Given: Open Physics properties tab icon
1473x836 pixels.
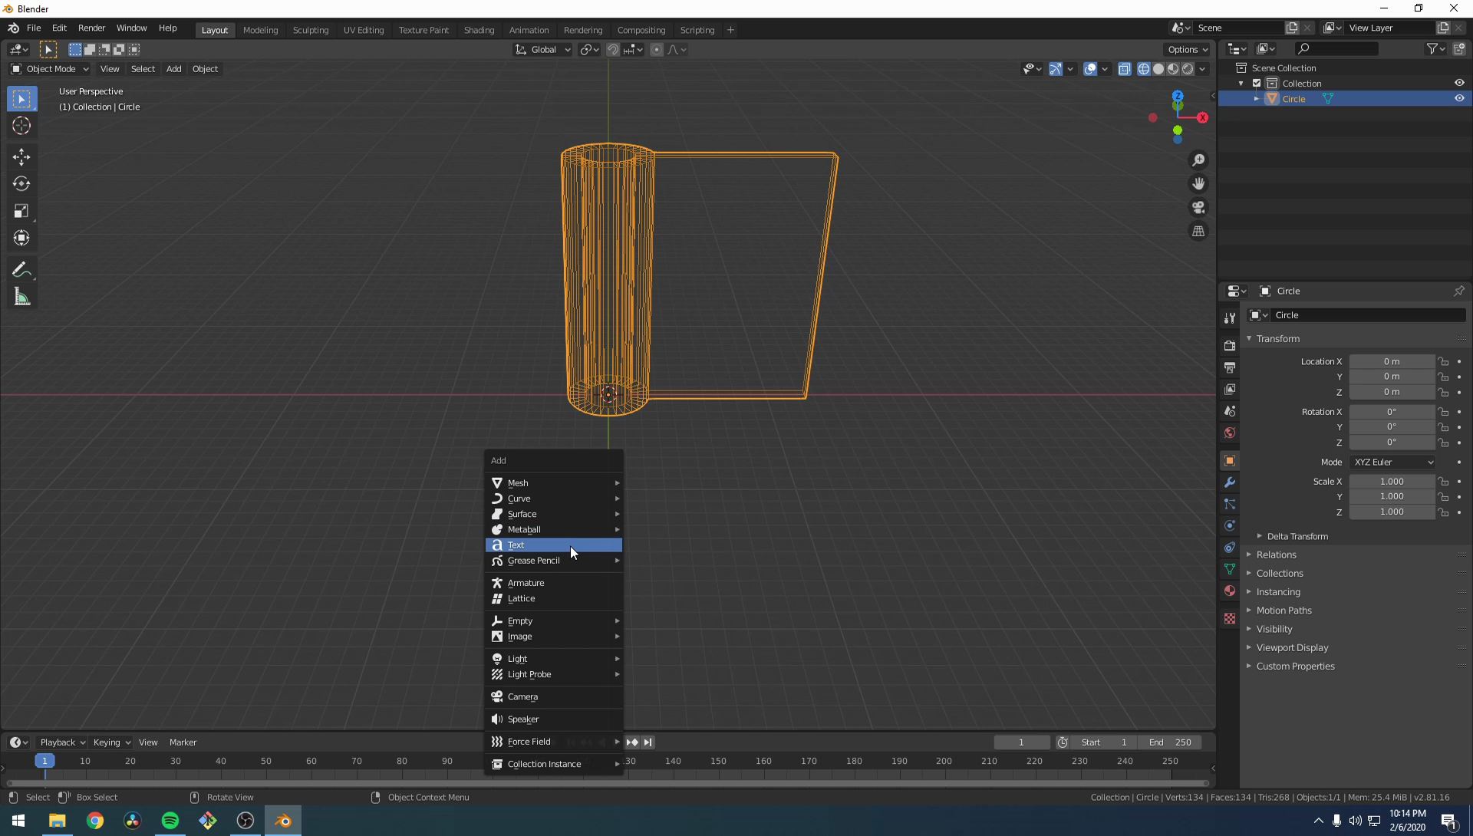Looking at the screenshot, I should (1230, 526).
